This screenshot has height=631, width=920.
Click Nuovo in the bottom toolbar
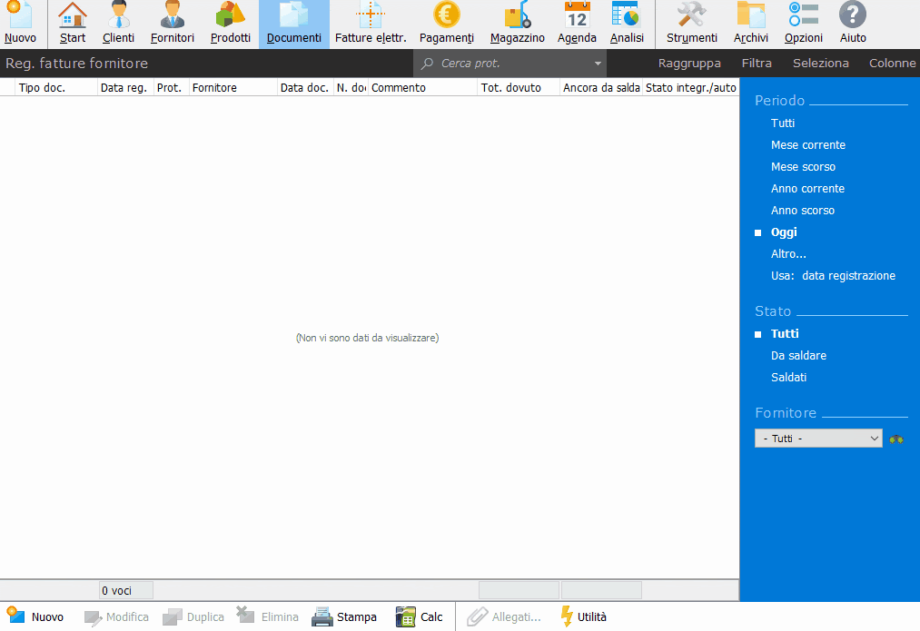[35, 616]
